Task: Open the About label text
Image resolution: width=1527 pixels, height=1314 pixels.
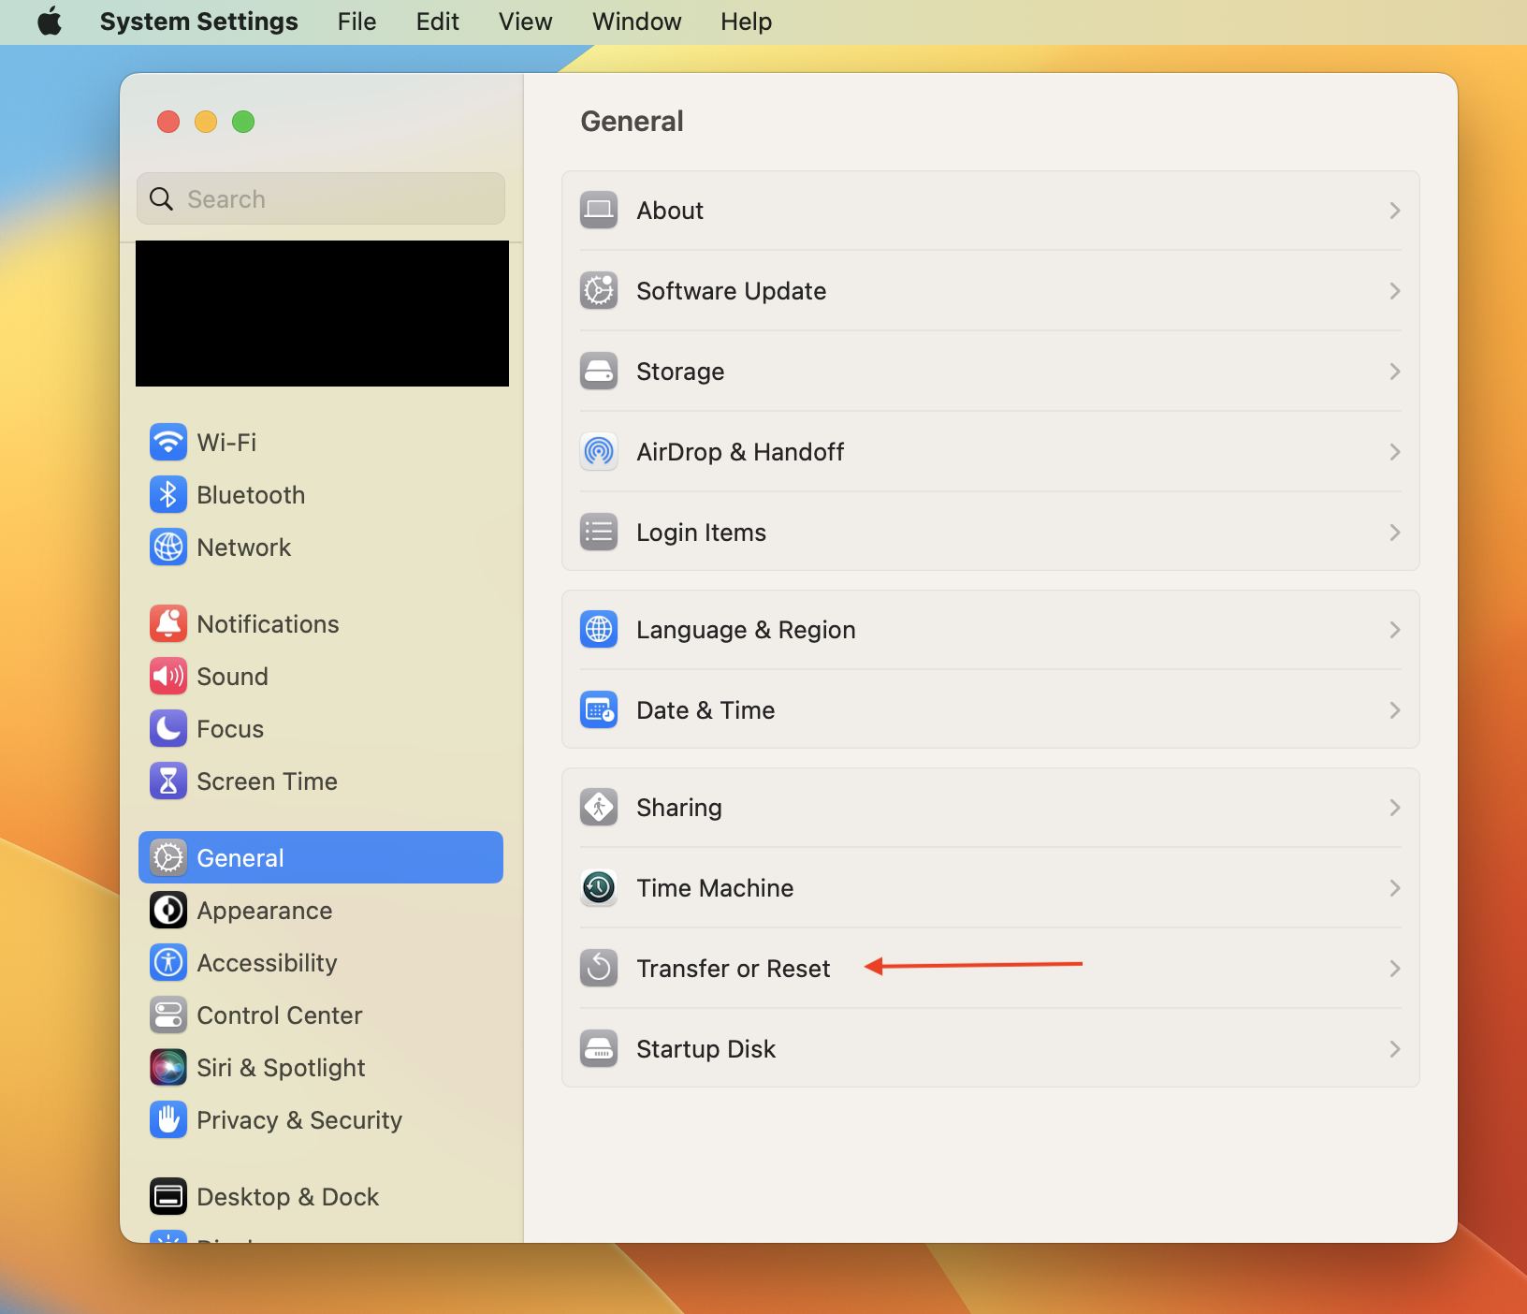Action: click(670, 211)
